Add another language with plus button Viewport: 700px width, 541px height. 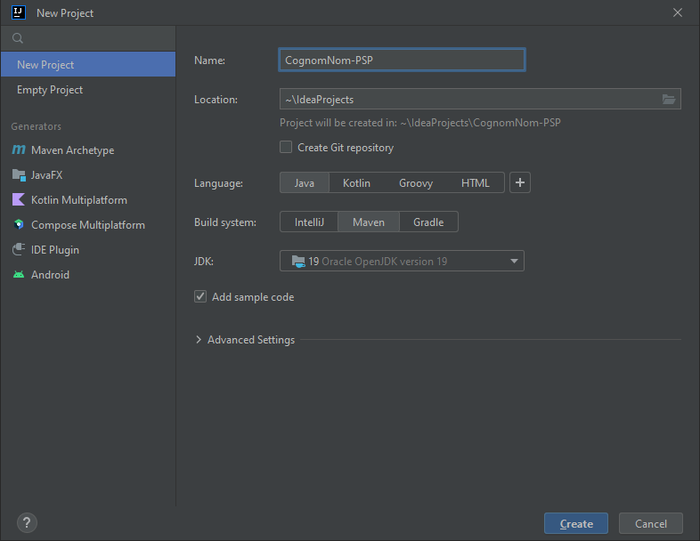[521, 182]
